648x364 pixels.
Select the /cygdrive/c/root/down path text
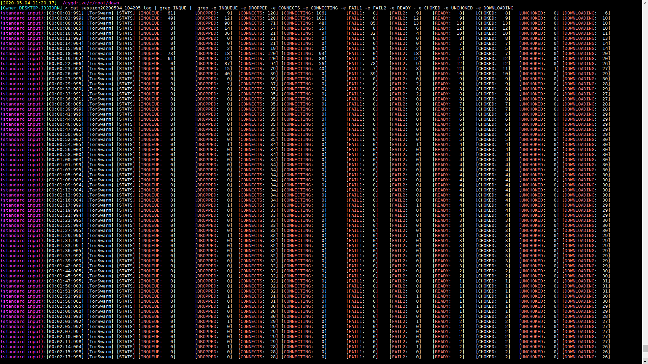click(x=90, y=3)
